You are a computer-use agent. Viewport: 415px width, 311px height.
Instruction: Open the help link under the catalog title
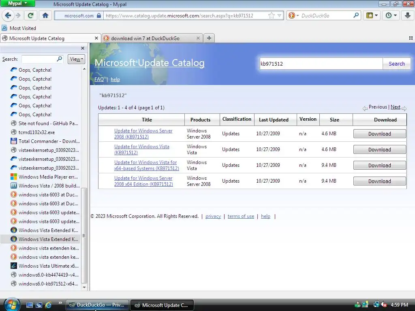tap(115, 79)
